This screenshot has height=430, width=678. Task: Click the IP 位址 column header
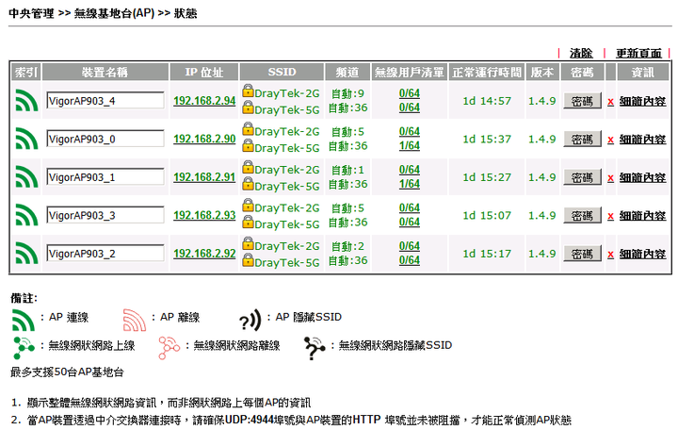coord(204,72)
